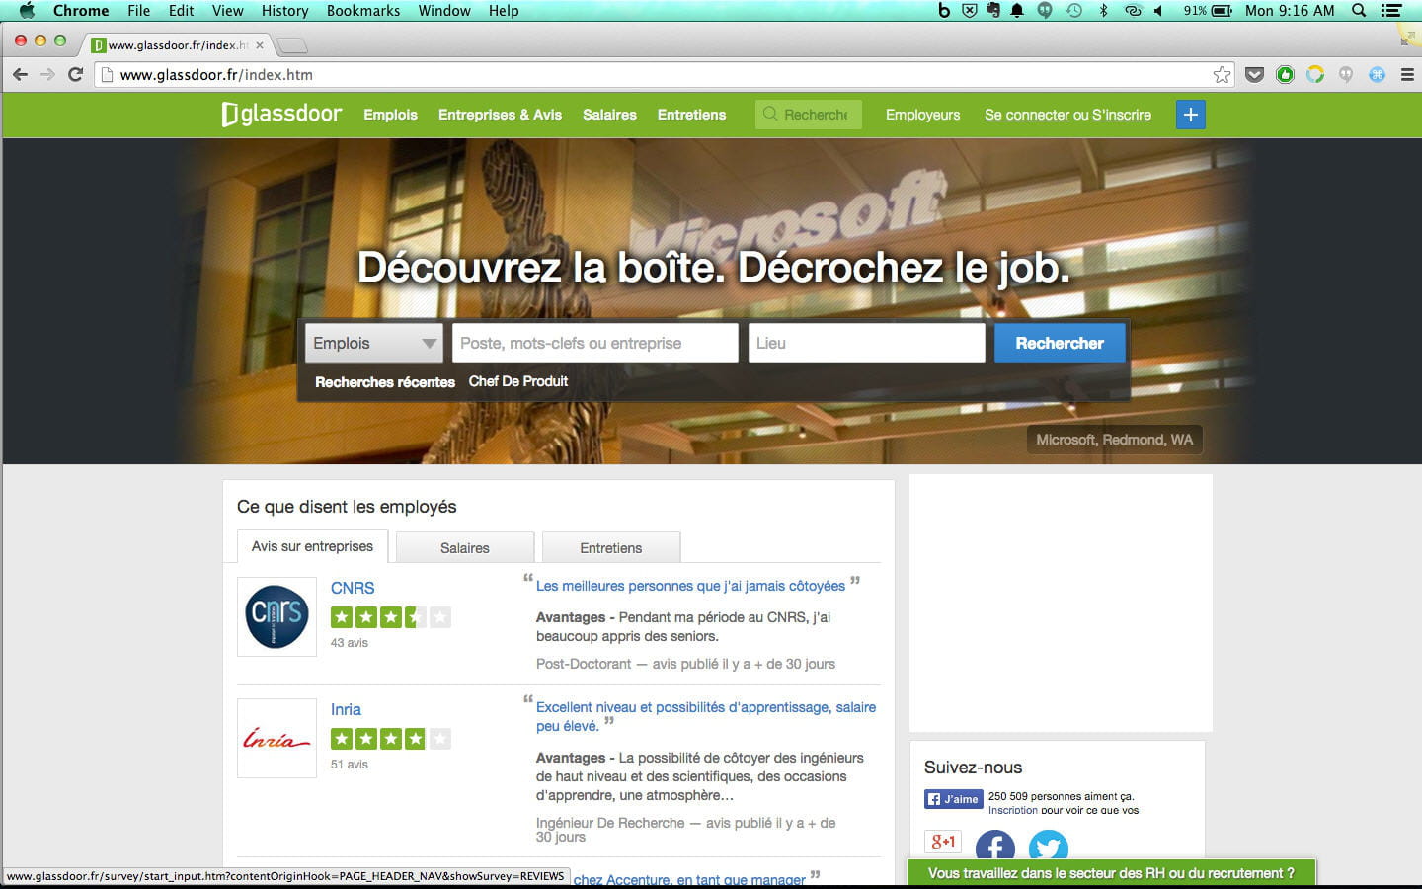Open the CNRS company link
This screenshot has width=1422, height=889.
pos(353,588)
